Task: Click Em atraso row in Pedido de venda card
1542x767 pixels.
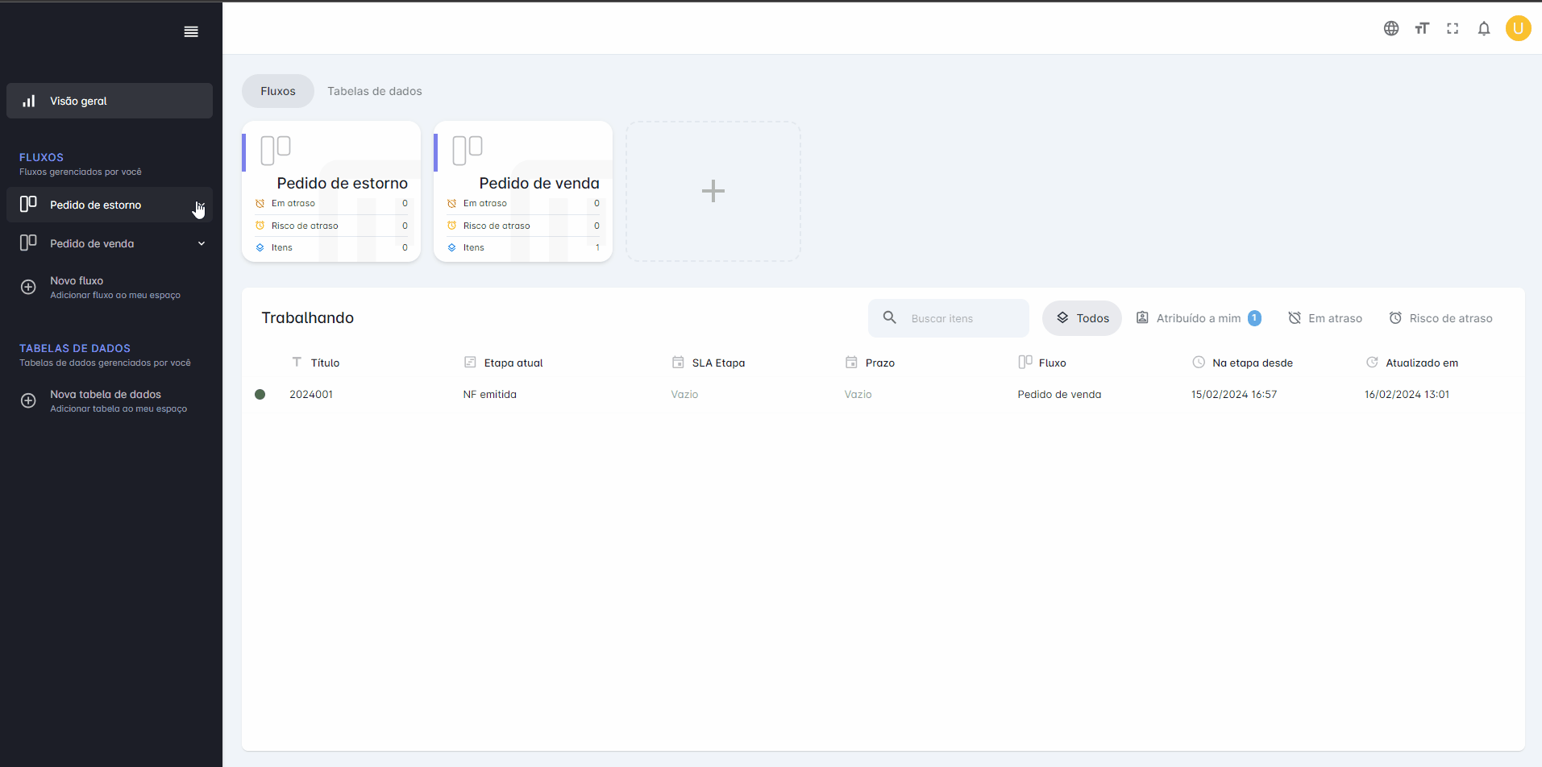Action: coord(523,203)
